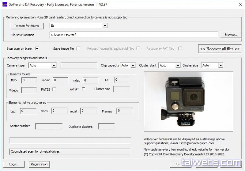Screen dimensions: 245x171
Task: Open the Cluster size Auto dropdown
Action: [x=221, y=65]
